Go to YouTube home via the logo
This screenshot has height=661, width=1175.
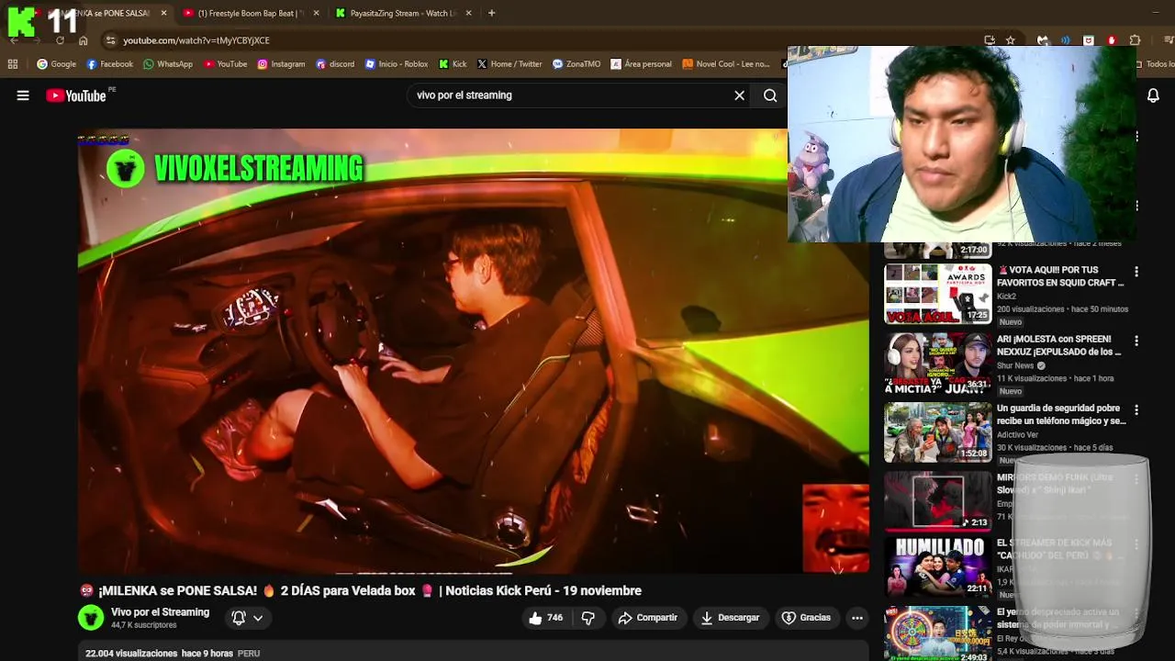coord(76,95)
